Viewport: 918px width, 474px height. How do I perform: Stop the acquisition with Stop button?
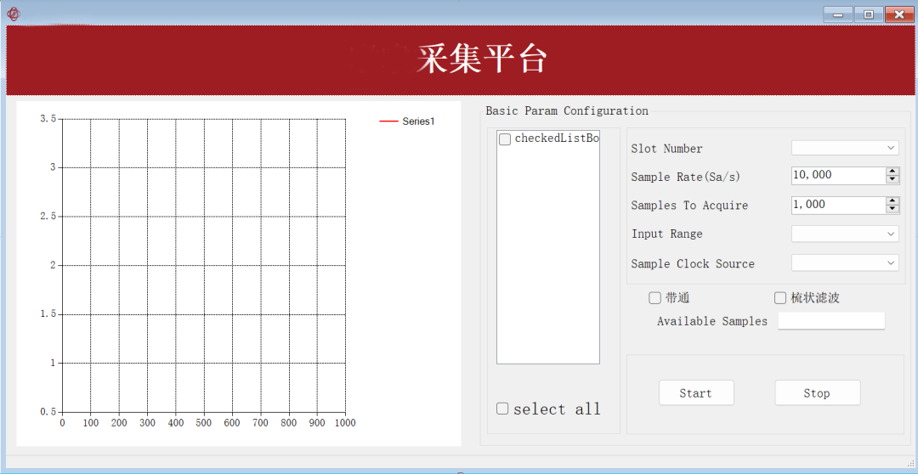point(818,392)
